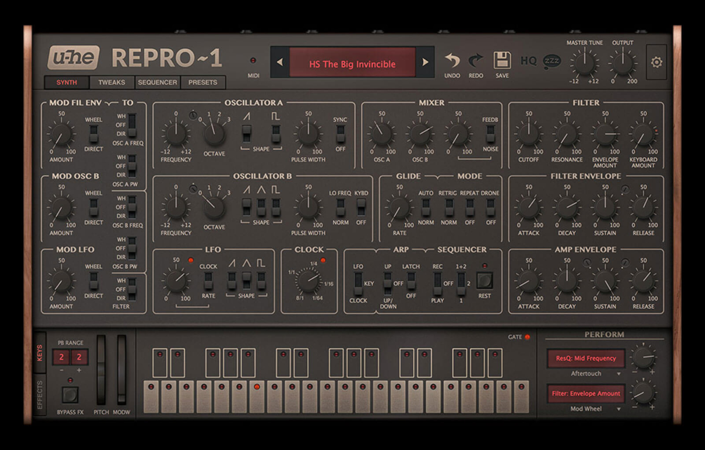Switch to the PRESETS tab
This screenshot has height=450, width=705.
click(x=203, y=82)
